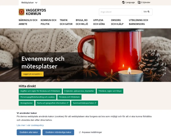The width and height of the screenshot is (171, 137).
Task: Click the Evenemang och mötesplatser banner heading
Action: 43,63
